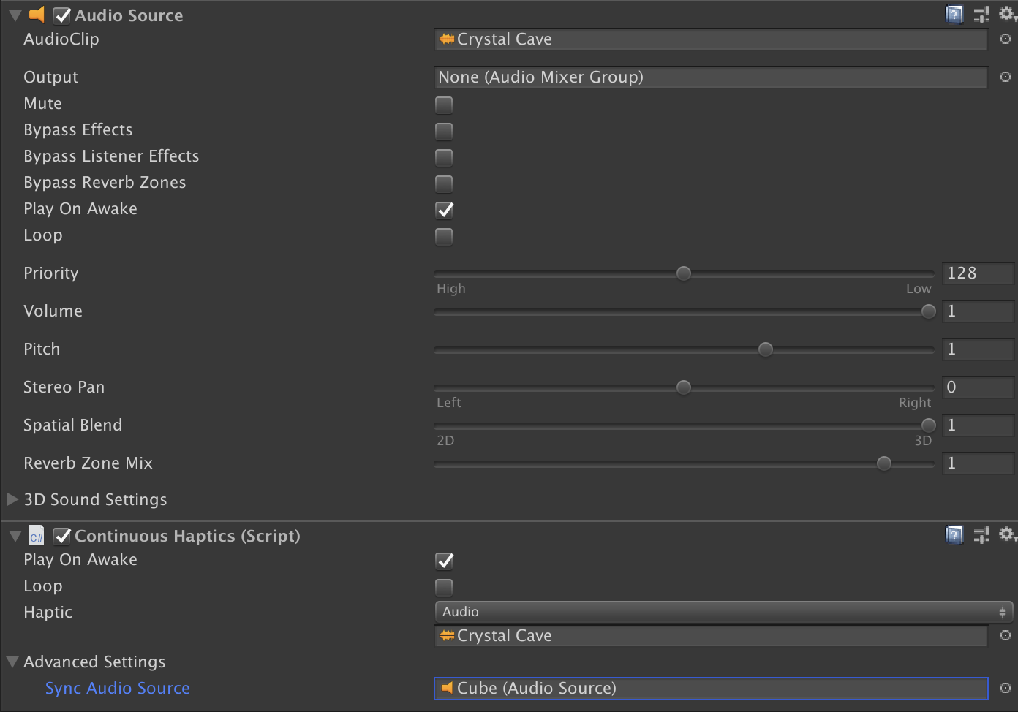Screen dimensions: 1018x712
Task: Open the settings gear on Continuous Haptics
Action: 1007,535
